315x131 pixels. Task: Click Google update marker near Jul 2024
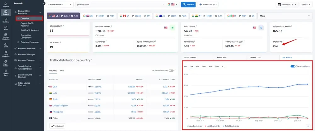tap(239, 118)
